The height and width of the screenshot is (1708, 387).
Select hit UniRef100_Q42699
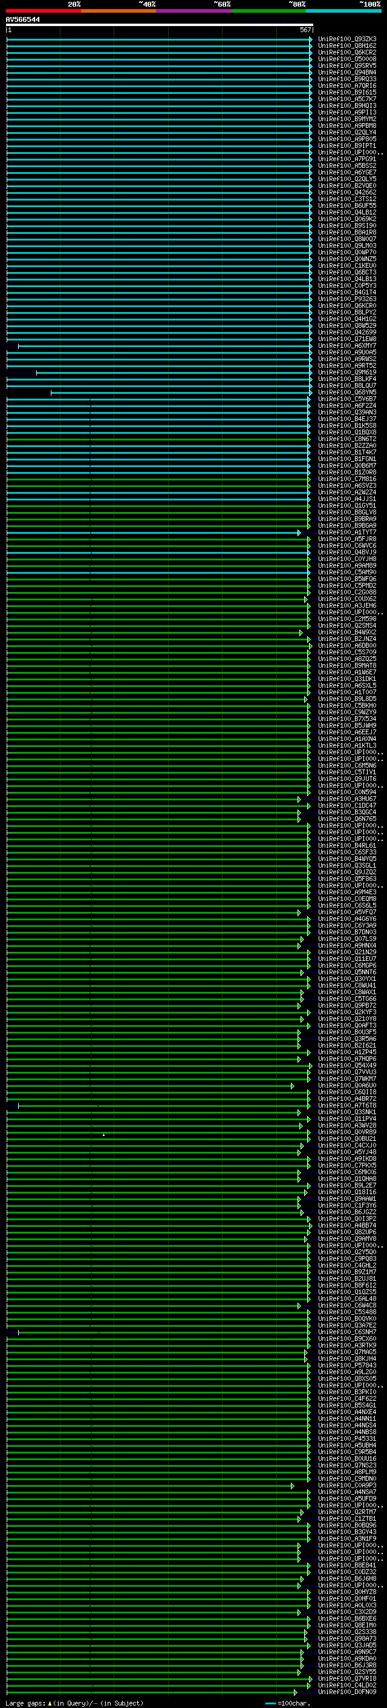(347, 332)
